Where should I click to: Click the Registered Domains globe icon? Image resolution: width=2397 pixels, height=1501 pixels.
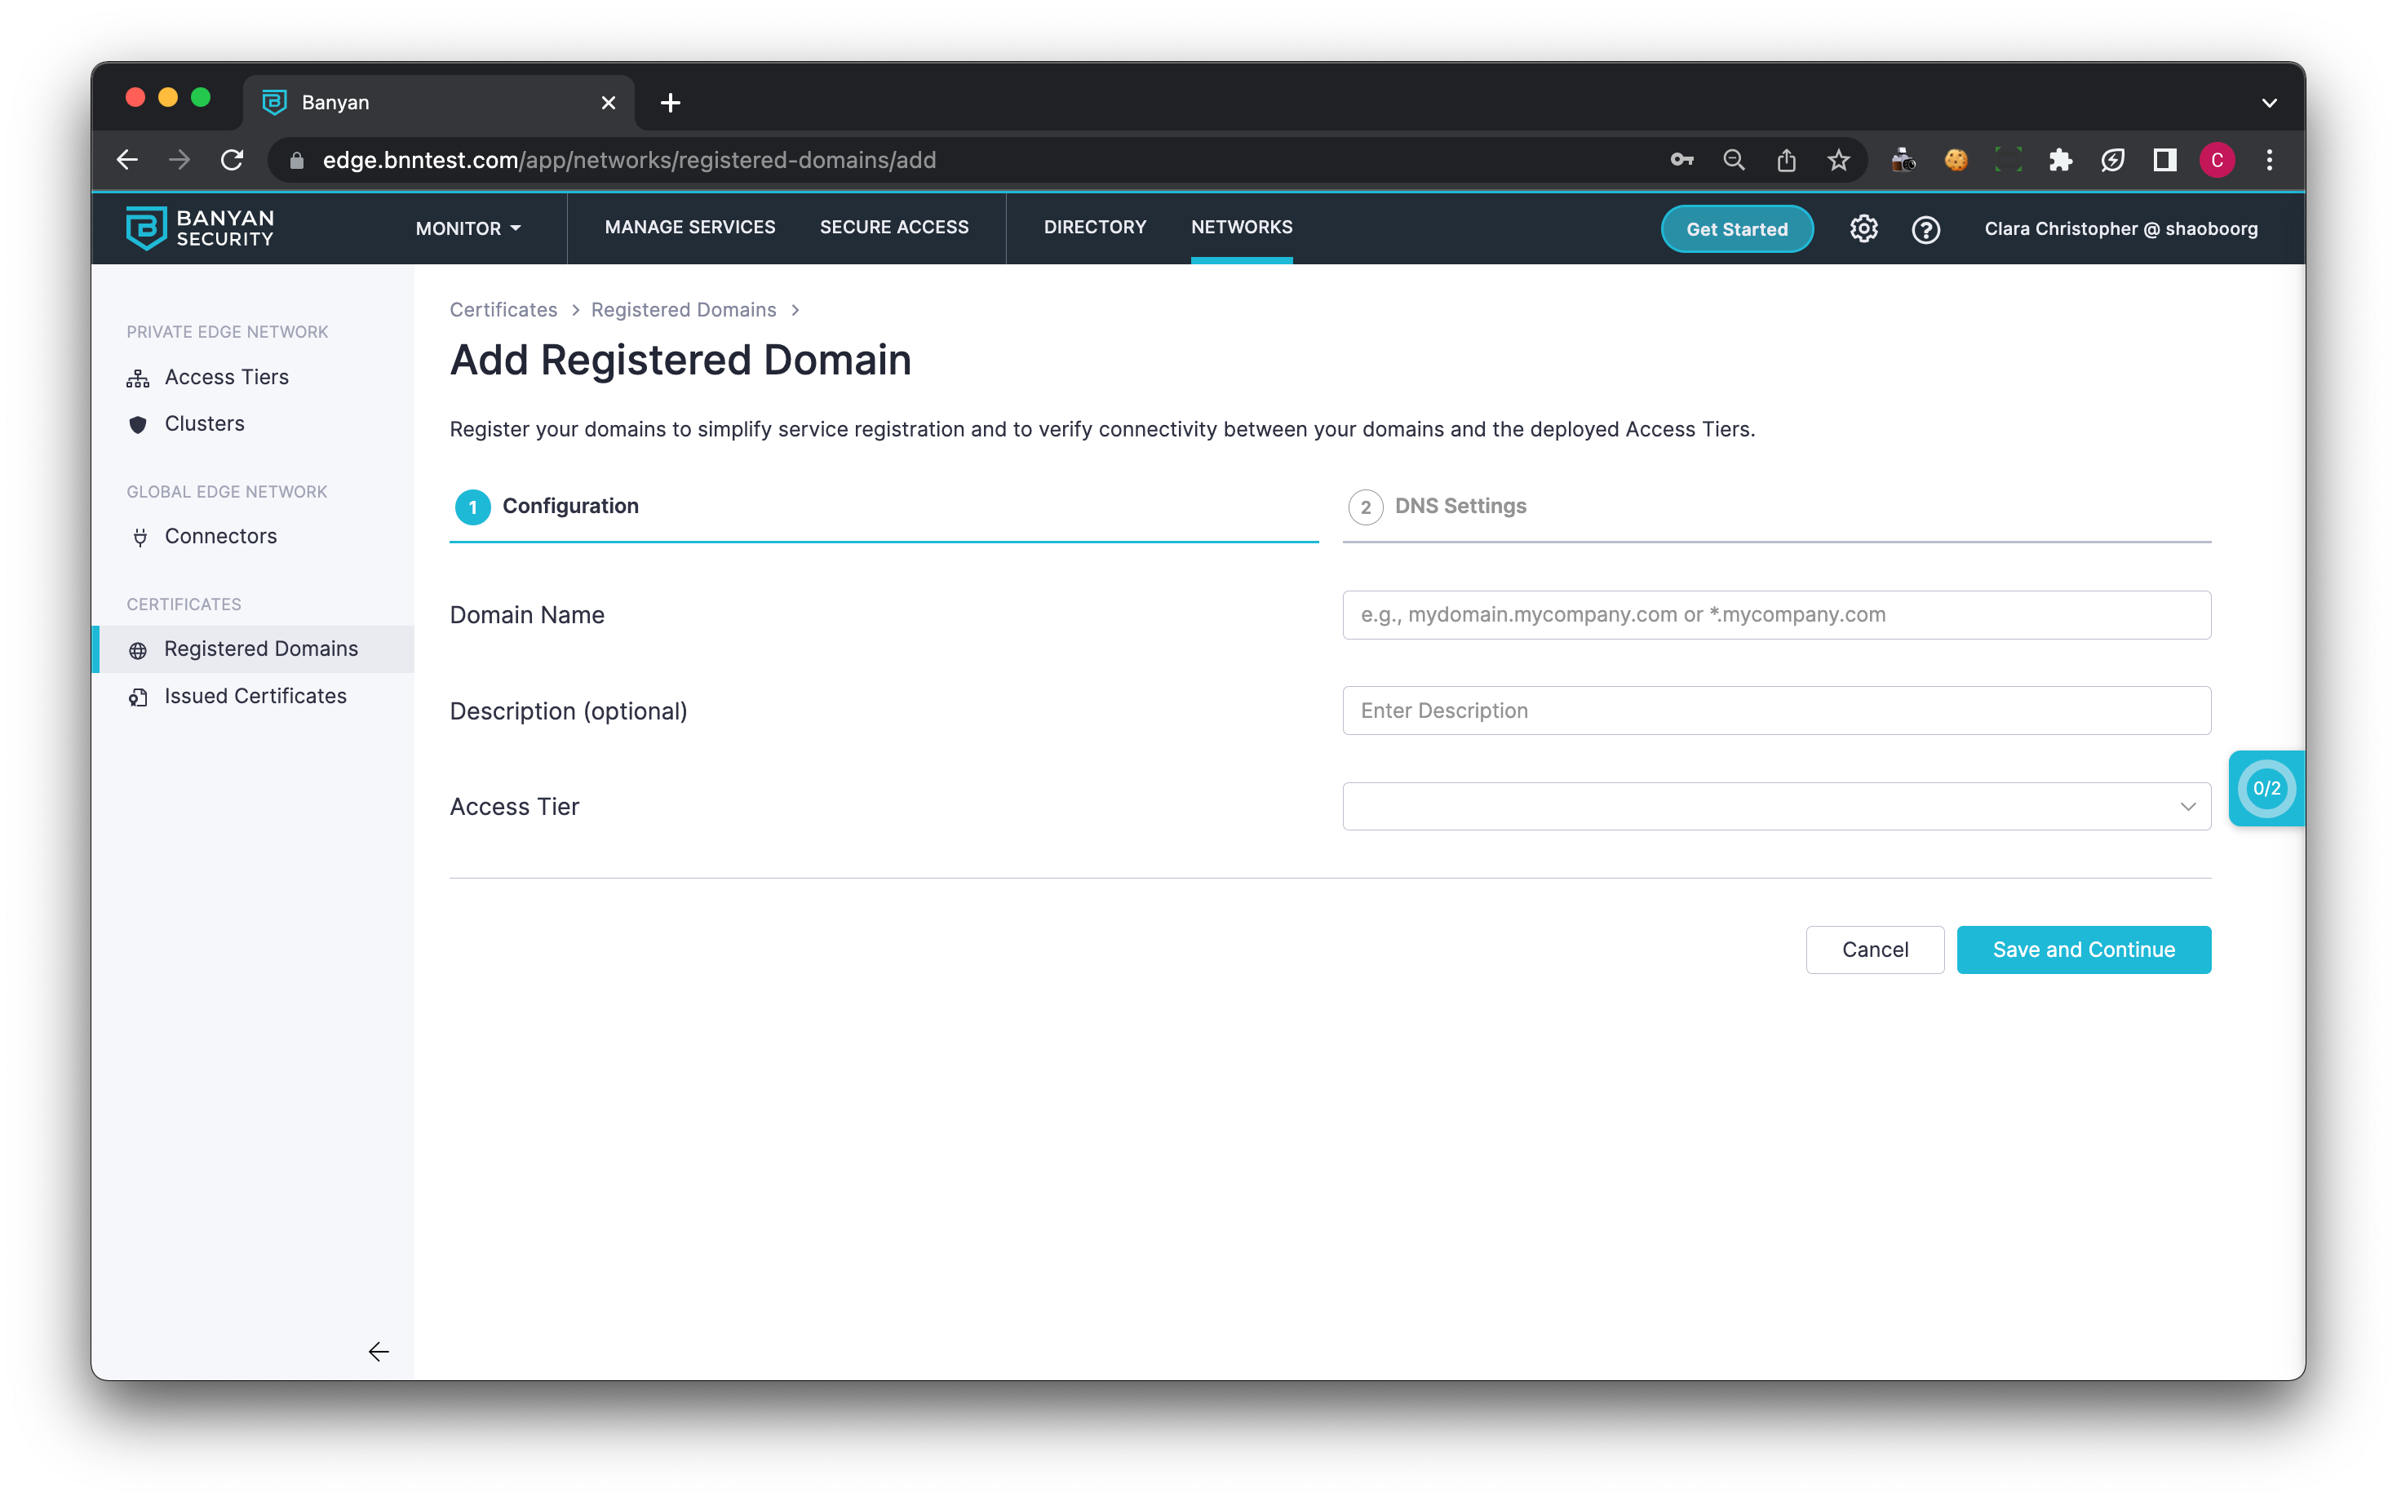(x=138, y=650)
